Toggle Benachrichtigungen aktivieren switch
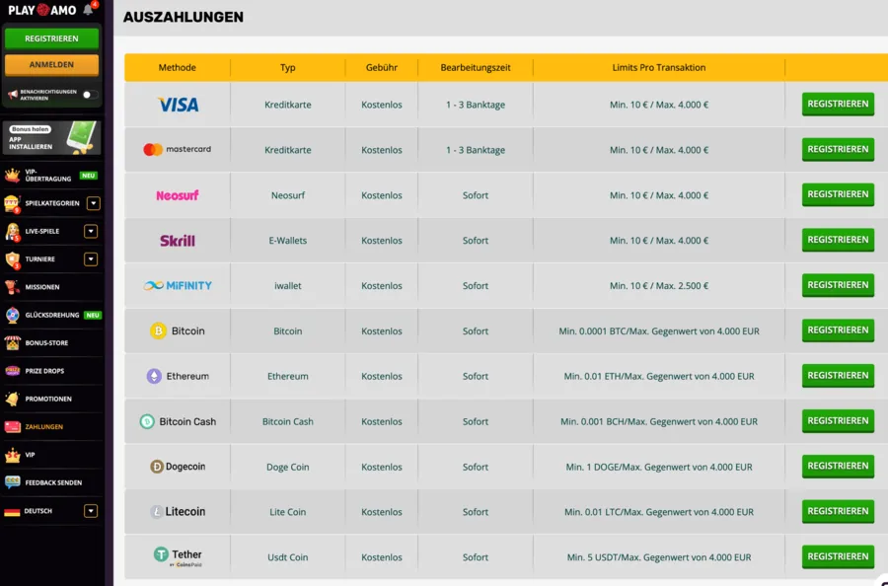The width and height of the screenshot is (888, 586). pyautogui.click(x=90, y=95)
